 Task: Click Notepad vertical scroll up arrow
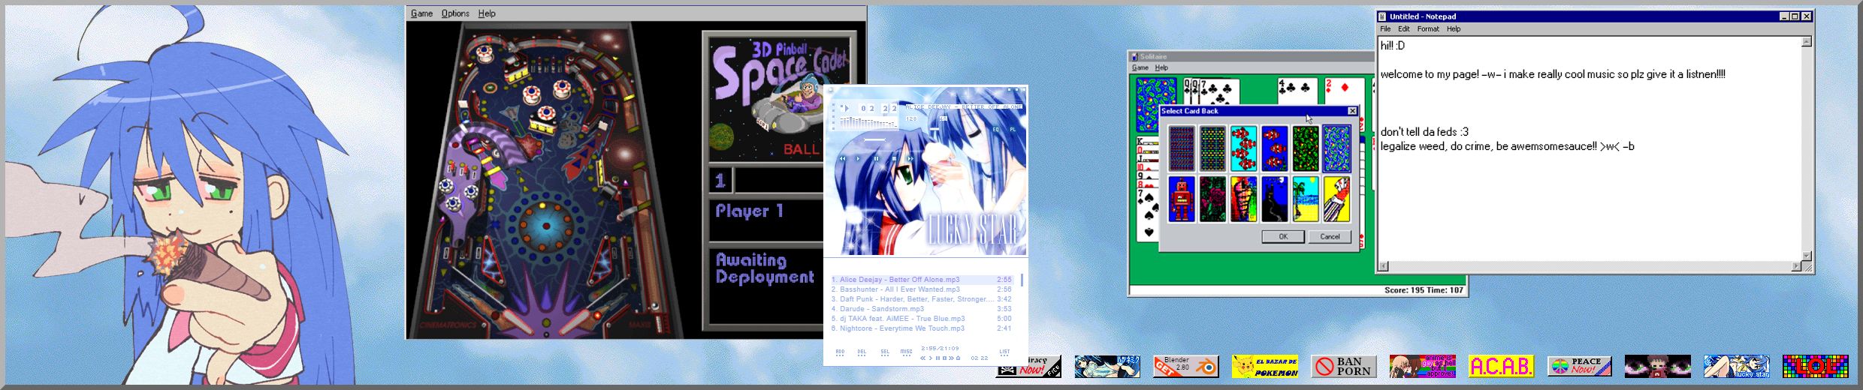click(1807, 42)
